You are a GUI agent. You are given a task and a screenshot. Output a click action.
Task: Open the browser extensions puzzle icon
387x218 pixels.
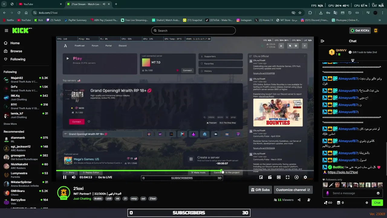[310, 13]
